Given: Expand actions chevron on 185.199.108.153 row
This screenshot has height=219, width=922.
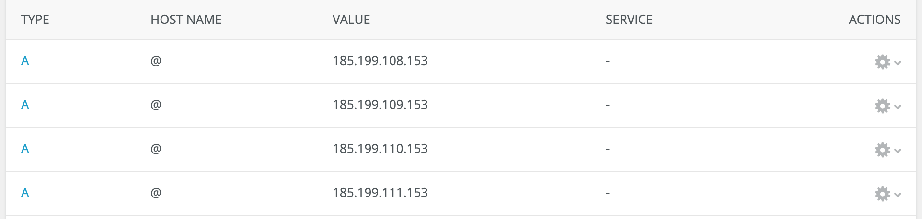Looking at the screenshot, I should [x=898, y=63].
